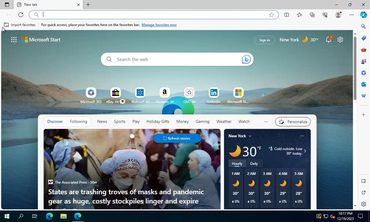The width and height of the screenshot is (370, 222).
Task: Expand the cold weather alert chevron
Action: tap(305, 151)
